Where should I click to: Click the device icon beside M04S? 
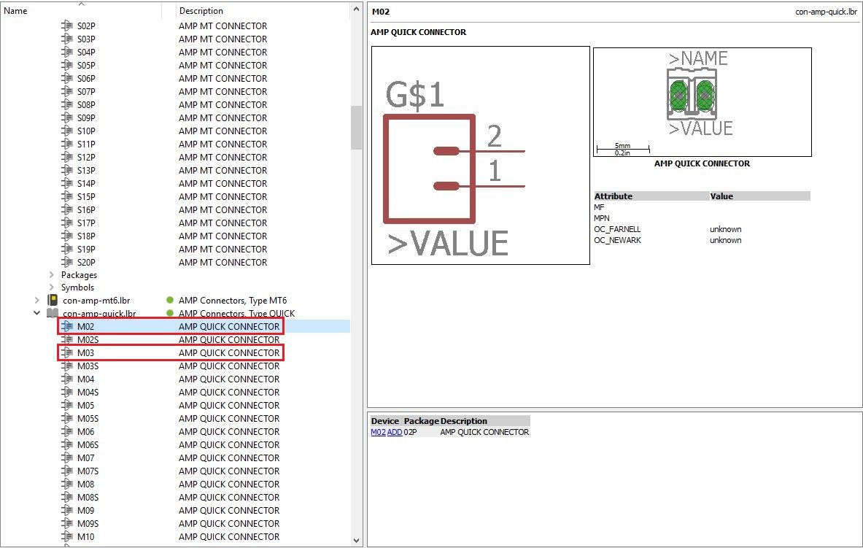[67, 392]
